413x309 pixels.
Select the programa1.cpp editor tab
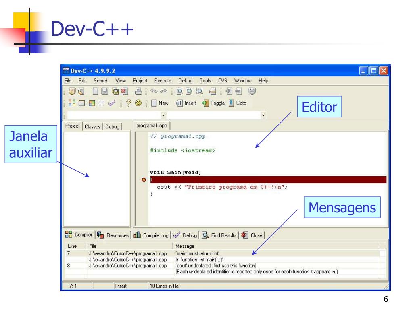click(x=152, y=126)
